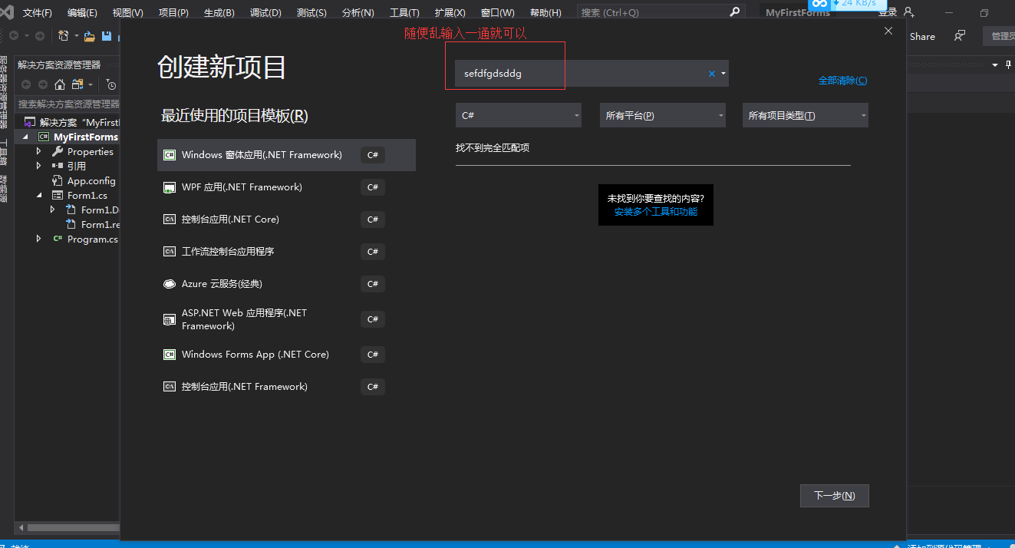This screenshot has width=1015, height=548.
Task: Click the pending changes clock icon
Action: tap(112, 84)
